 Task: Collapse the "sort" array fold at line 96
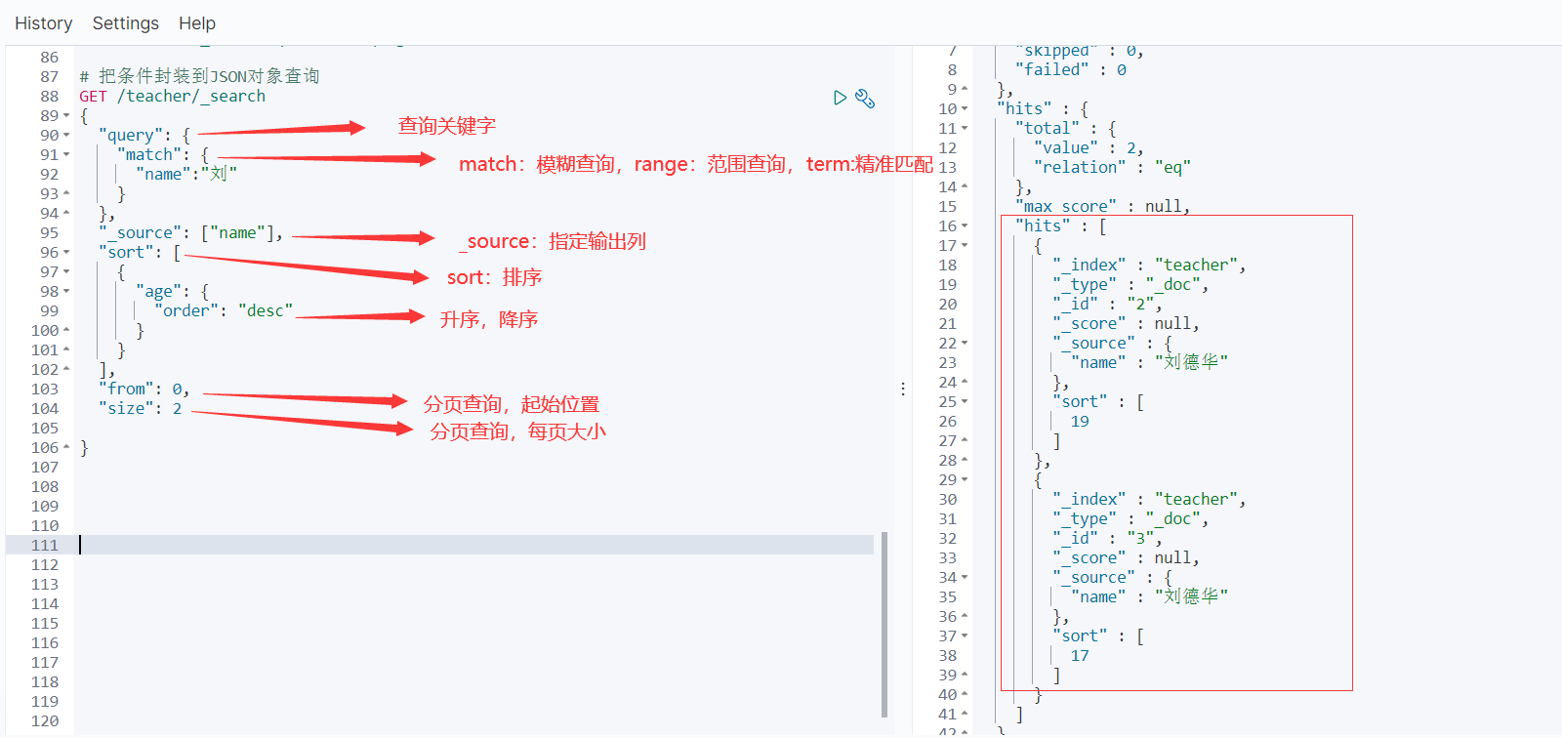click(x=66, y=252)
